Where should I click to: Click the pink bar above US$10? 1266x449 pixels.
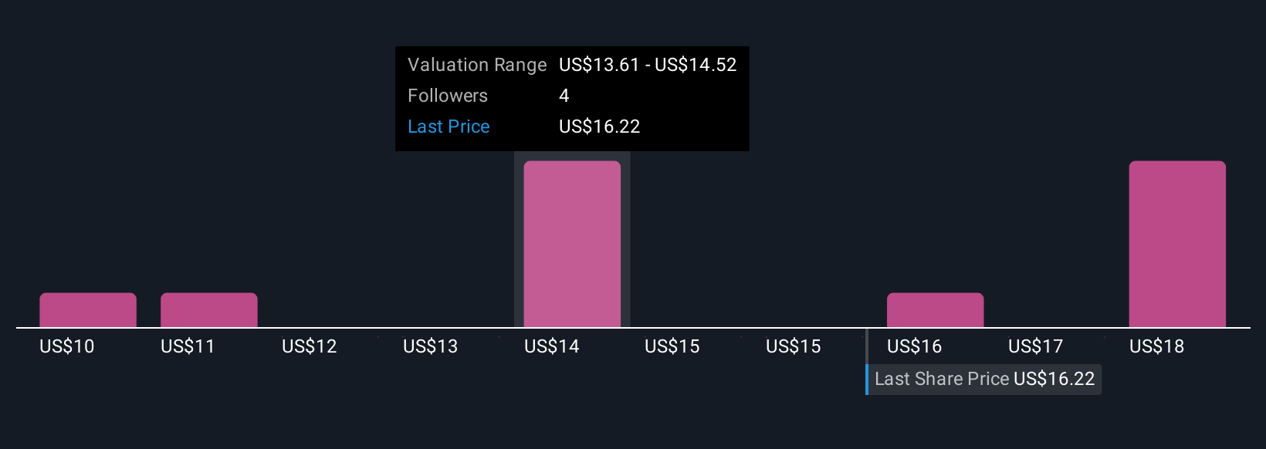(x=88, y=310)
